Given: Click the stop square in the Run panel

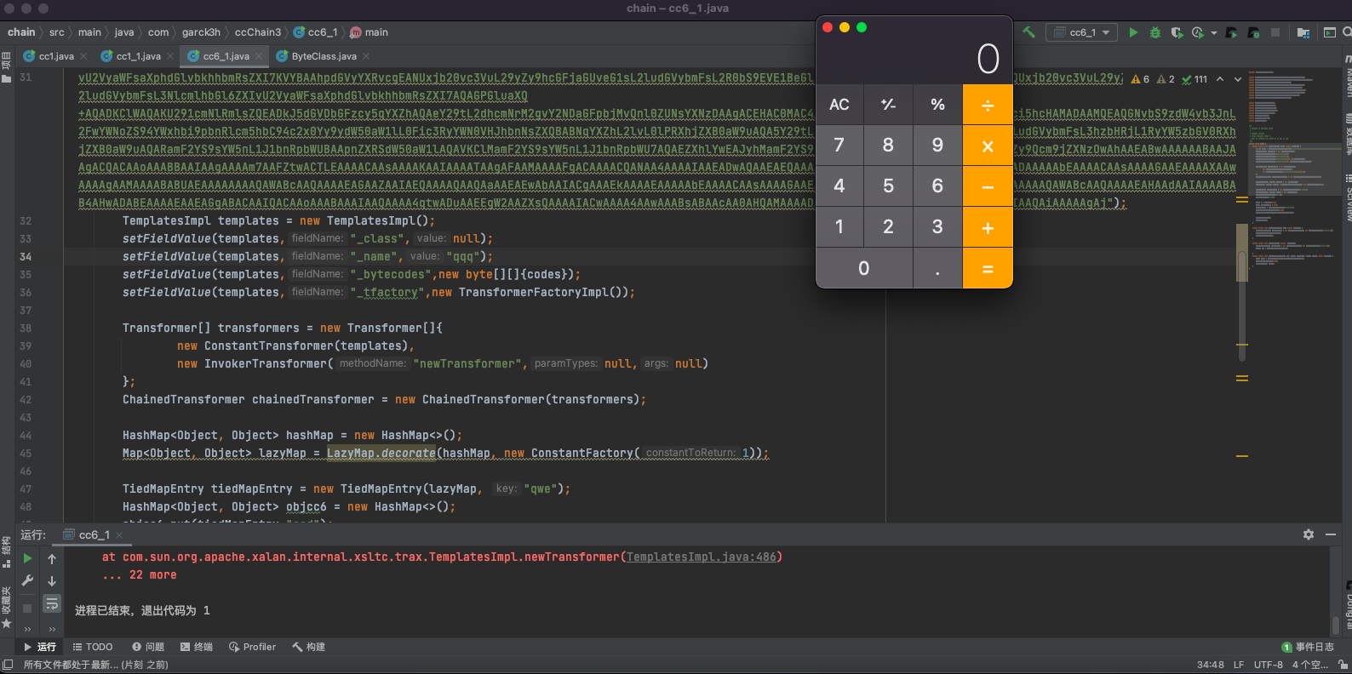Looking at the screenshot, I should click(27, 608).
